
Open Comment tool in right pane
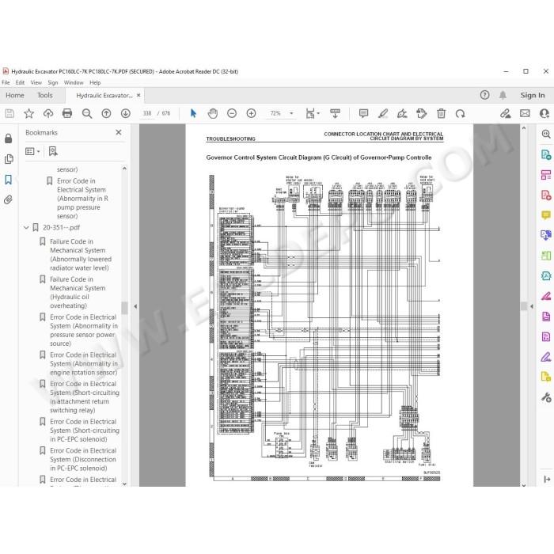546,215
